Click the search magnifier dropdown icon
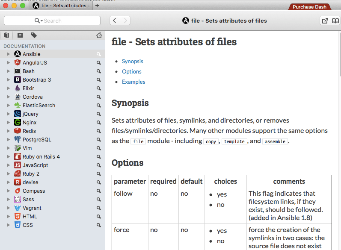 tap(39, 21)
